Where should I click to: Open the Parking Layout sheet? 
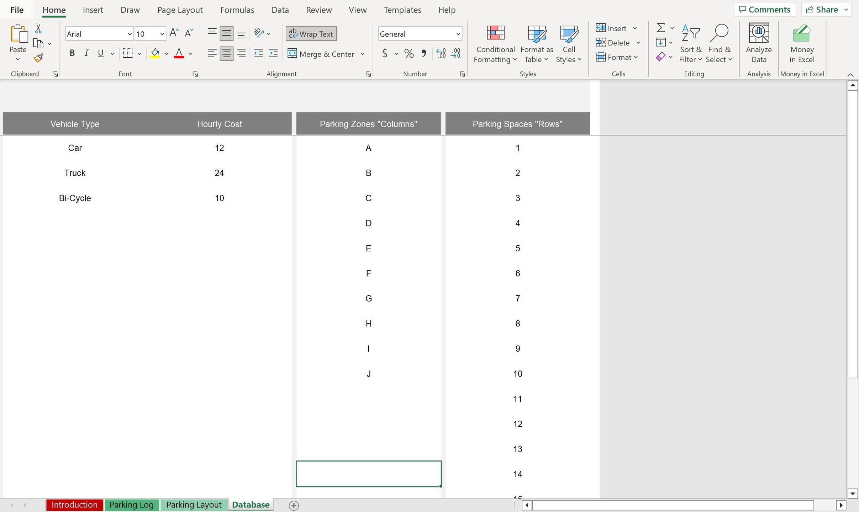click(x=194, y=505)
